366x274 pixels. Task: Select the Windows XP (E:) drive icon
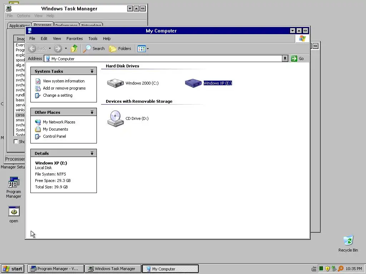pyautogui.click(x=193, y=83)
